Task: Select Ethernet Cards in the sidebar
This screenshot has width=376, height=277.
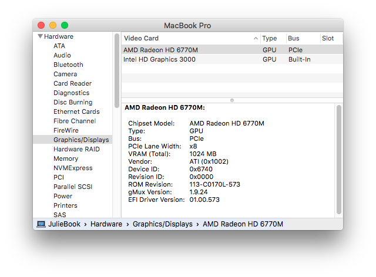Action: pyautogui.click(x=76, y=112)
